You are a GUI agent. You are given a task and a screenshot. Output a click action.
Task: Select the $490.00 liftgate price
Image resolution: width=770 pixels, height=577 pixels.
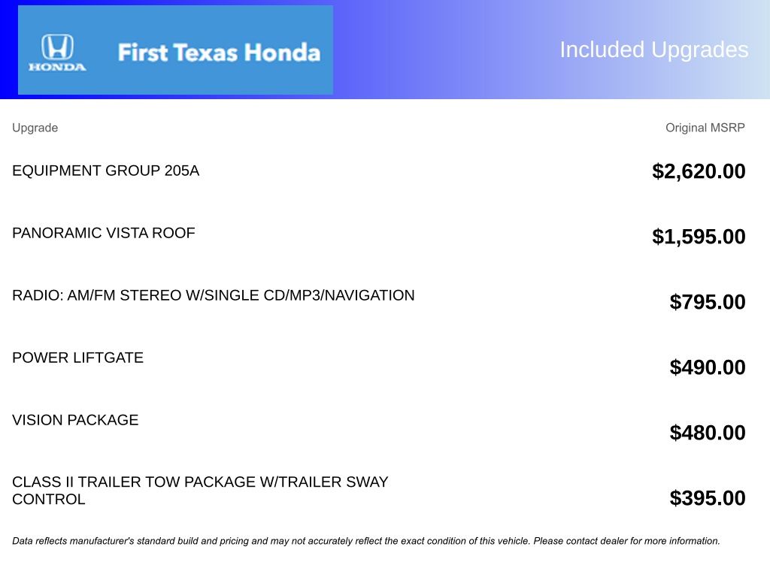[x=708, y=367]
